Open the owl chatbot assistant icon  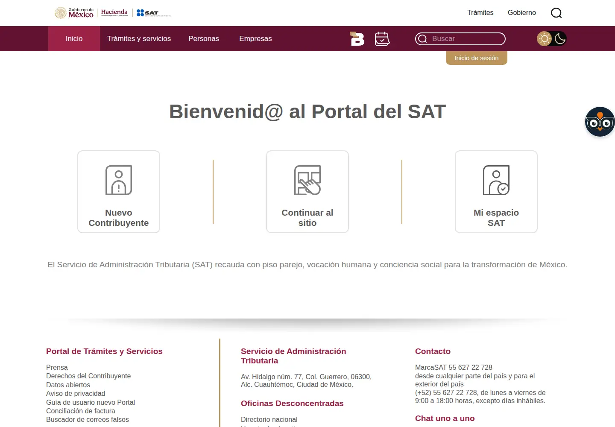[600, 122]
